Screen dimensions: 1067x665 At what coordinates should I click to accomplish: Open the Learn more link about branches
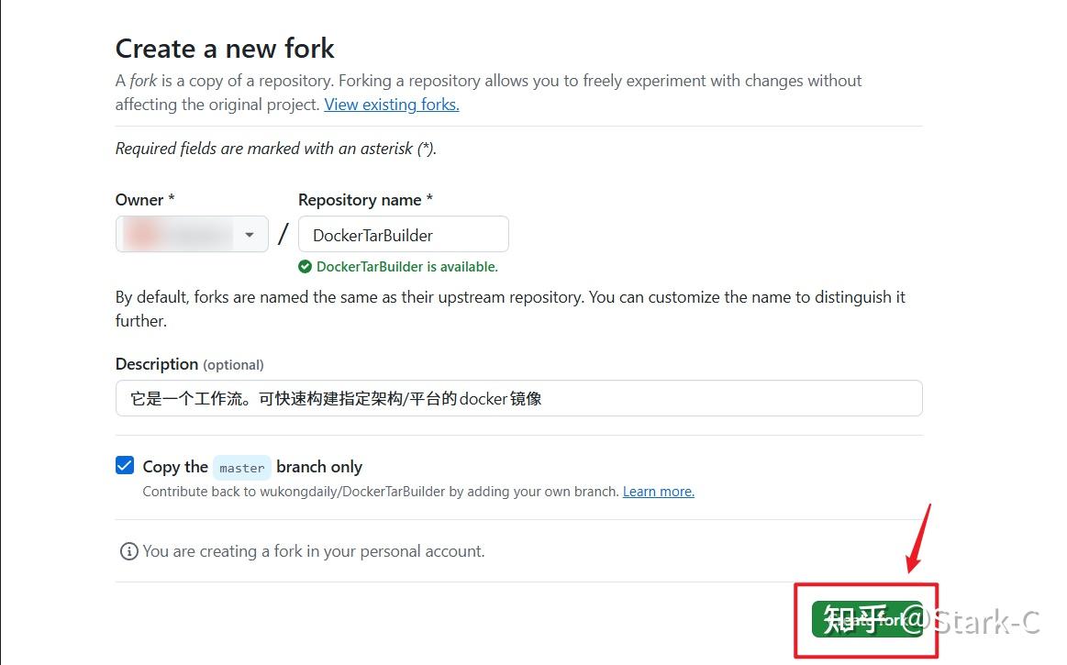(658, 491)
